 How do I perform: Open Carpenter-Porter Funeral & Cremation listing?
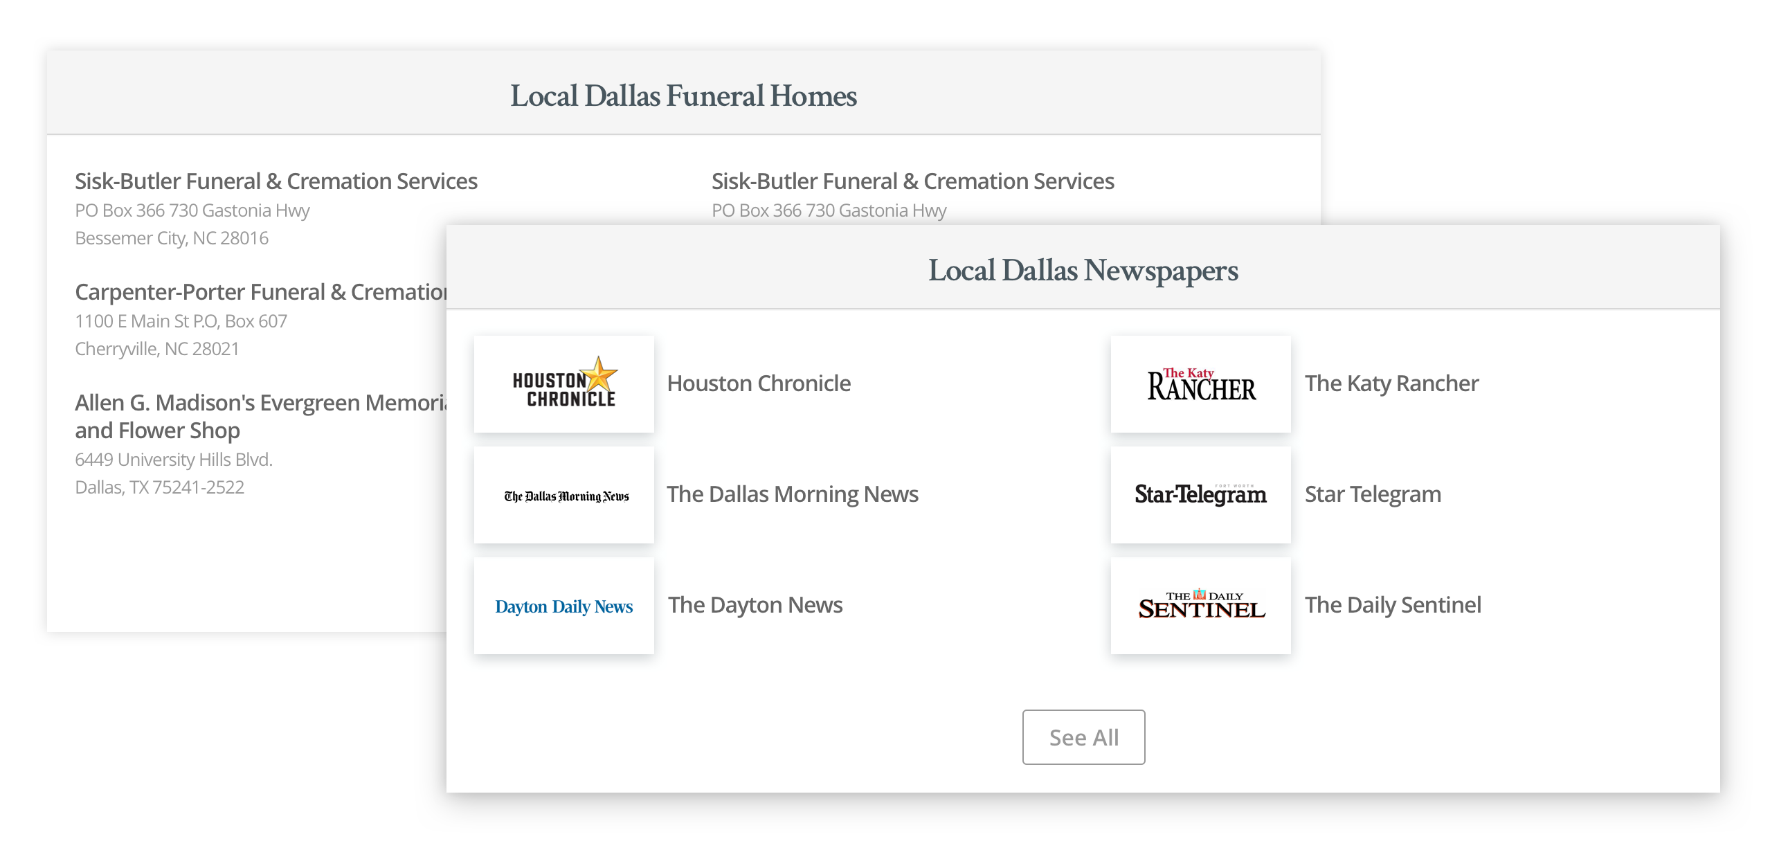click(261, 292)
